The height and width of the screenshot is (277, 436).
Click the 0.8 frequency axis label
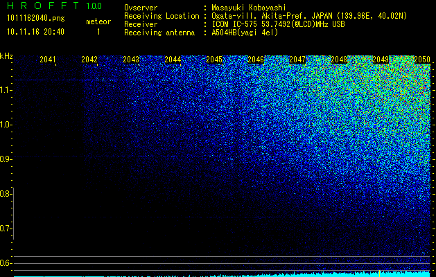point(5,194)
